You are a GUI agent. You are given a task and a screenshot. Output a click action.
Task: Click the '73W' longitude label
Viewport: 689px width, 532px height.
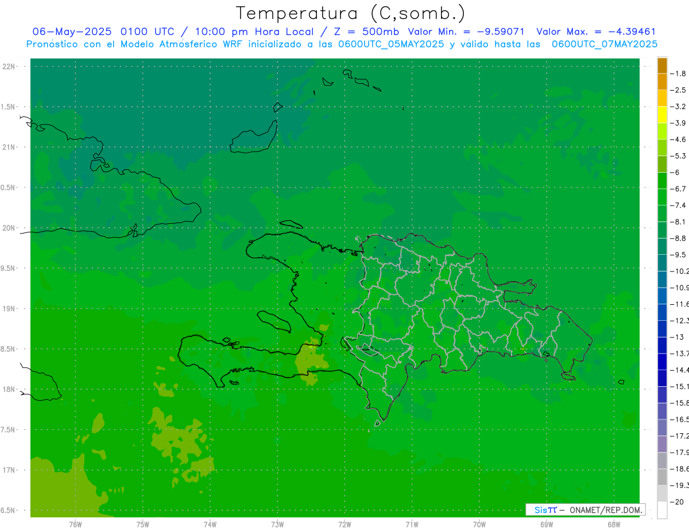pyautogui.click(x=277, y=525)
